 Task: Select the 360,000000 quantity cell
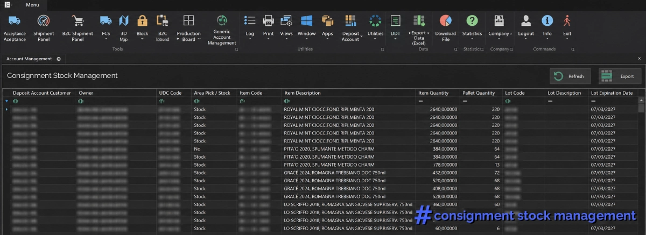point(438,204)
